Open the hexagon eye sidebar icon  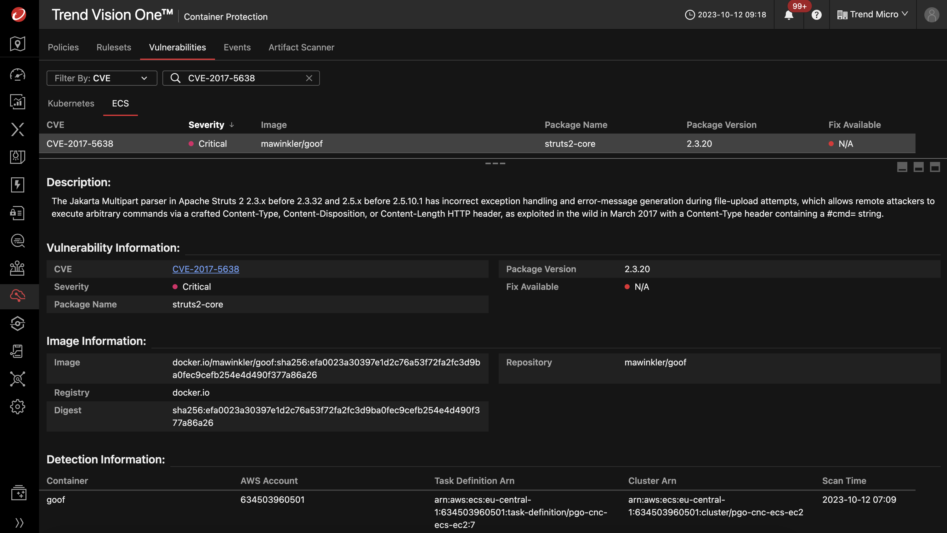[18, 324]
